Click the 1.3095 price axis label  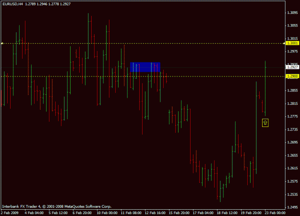click(x=292, y=13)
